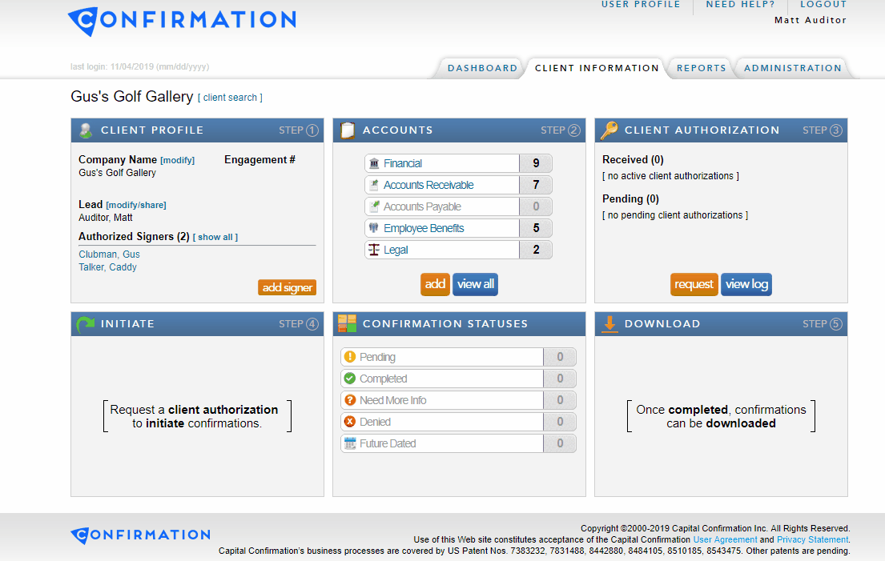Viewport: 885px width, 561px height.
Task: Click the Client Authorization key icon
Action: [x=609, y=130]
